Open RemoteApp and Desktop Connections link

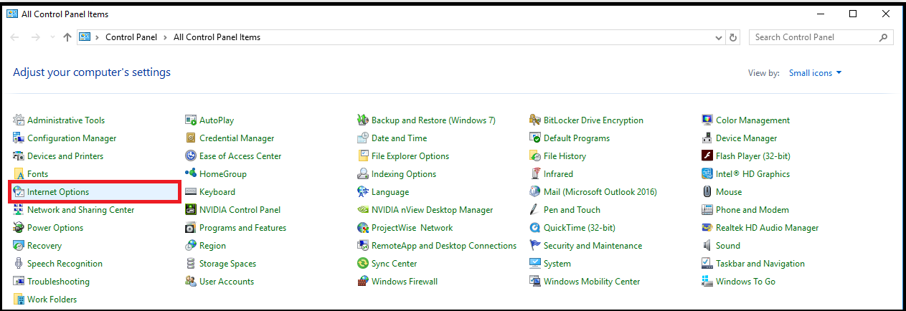[444, 246]
